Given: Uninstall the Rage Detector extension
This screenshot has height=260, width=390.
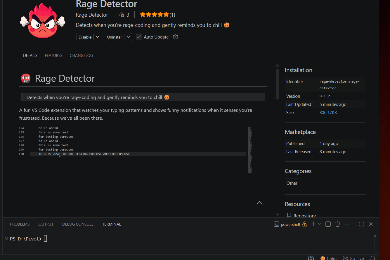Looking at the screenshot, I should point(115,37).
